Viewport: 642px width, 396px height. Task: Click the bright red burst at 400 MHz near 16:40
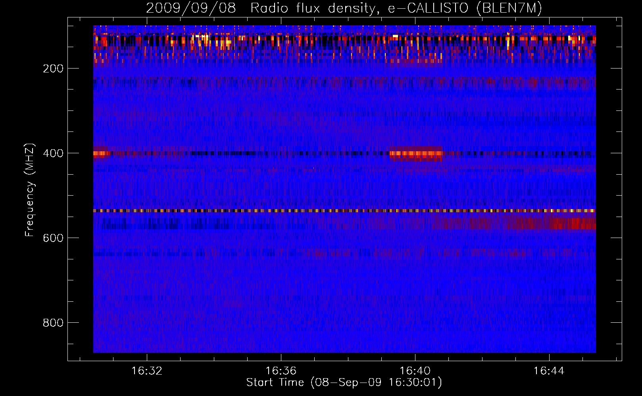416,154
